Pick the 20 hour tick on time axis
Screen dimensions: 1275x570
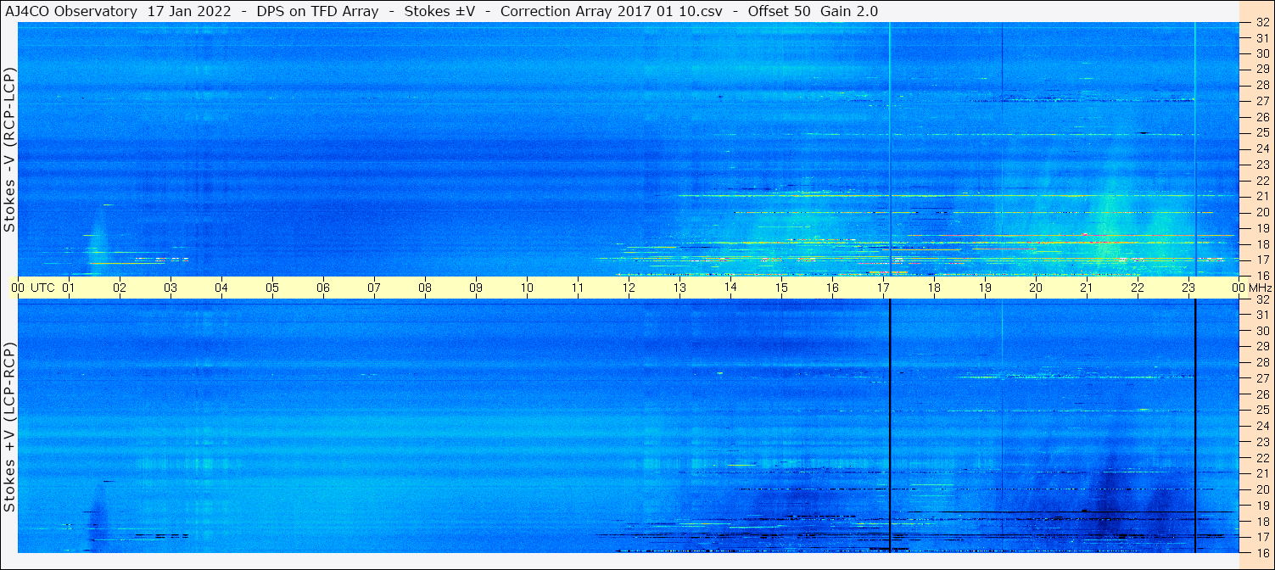pyautogui.click(x=1036, y=288)
